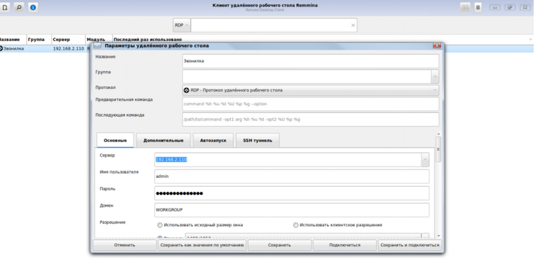Screen dimensions: 535x259
Task: Switch to the Основные tab
Action: (115, 141)
